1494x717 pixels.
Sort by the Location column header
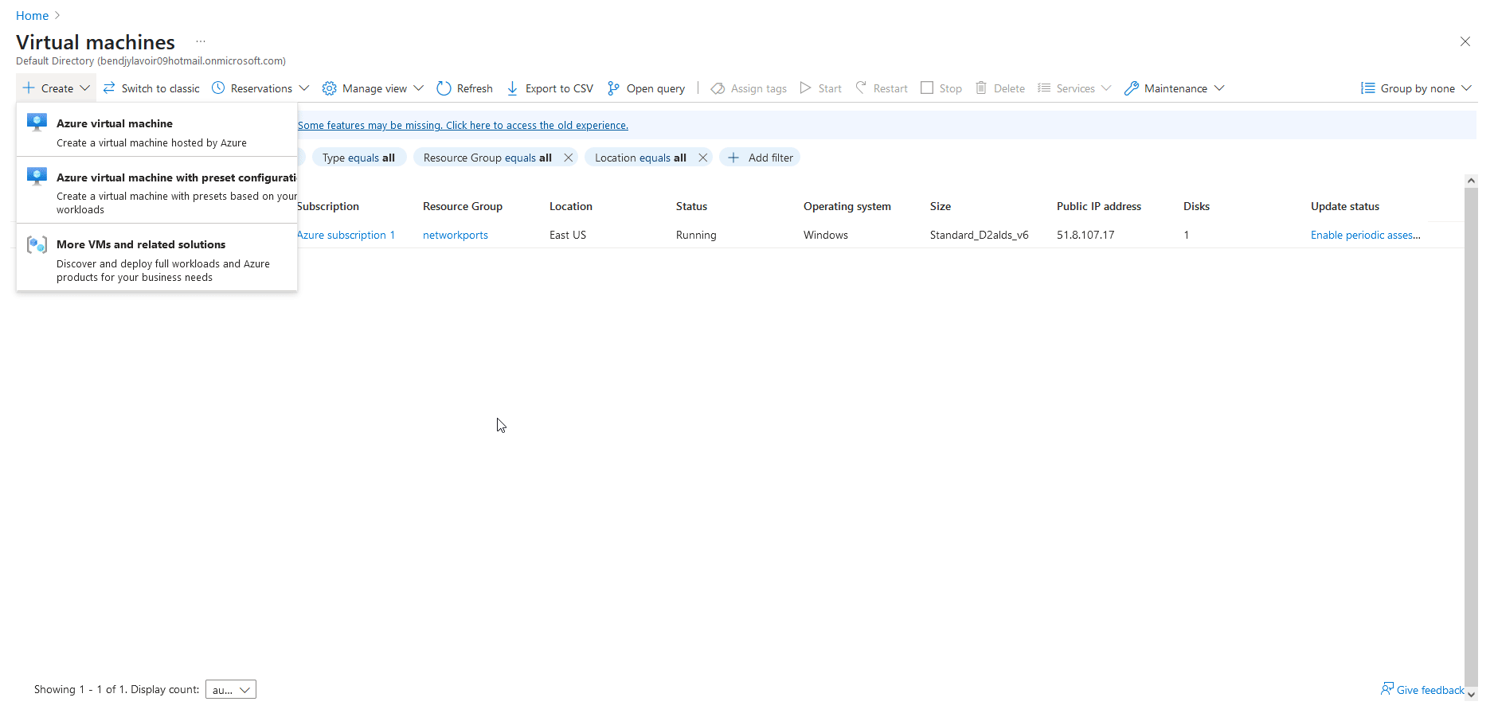tap(571, 206)
